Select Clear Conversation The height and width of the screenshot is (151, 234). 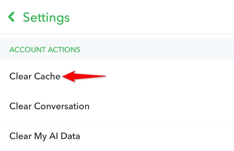pyautogui.click(x=49, y=106)
